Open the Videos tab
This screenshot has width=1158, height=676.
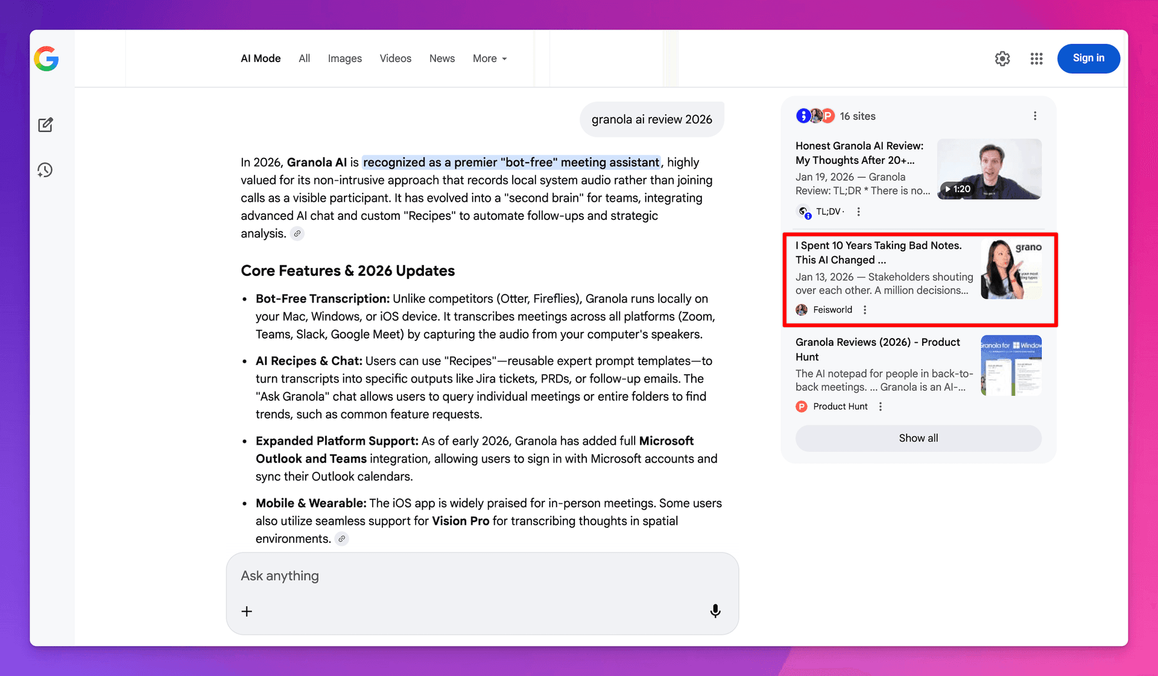coord(396,58)
